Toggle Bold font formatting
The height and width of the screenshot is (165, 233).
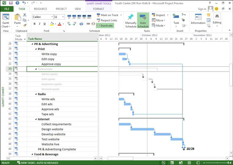point(34,24)
